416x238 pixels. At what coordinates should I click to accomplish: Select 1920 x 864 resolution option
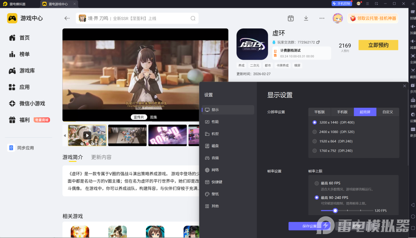pos(315,141)
